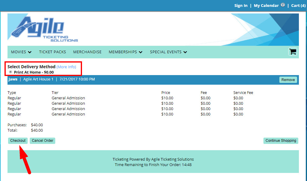Click the Price column header
This screenshot has height=181, width=307.
tap(166, 93)
